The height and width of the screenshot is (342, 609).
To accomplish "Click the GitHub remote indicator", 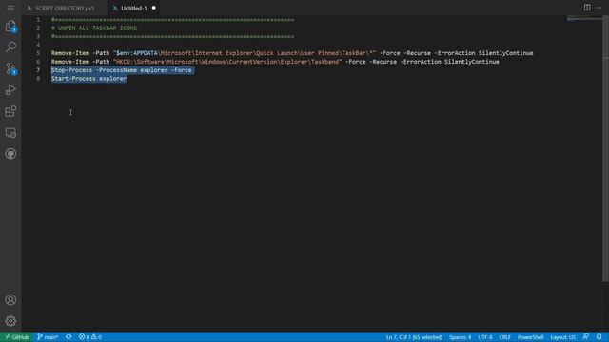I will [17, 337].
